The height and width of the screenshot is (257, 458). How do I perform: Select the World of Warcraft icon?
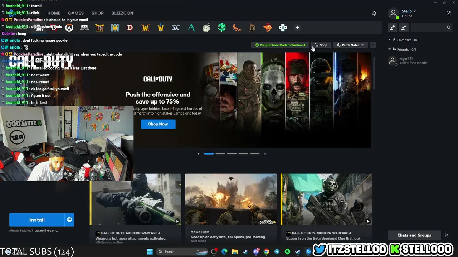(x=145, y=27)
